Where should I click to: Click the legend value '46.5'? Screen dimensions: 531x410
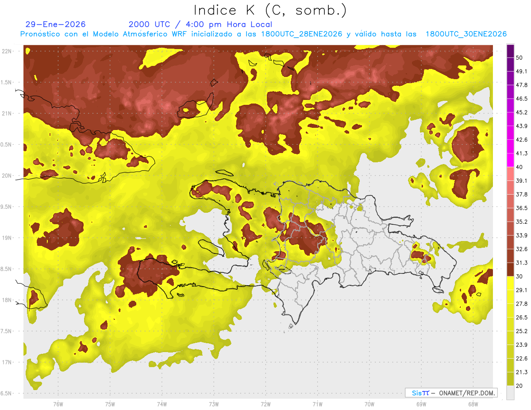click(522, 99)
